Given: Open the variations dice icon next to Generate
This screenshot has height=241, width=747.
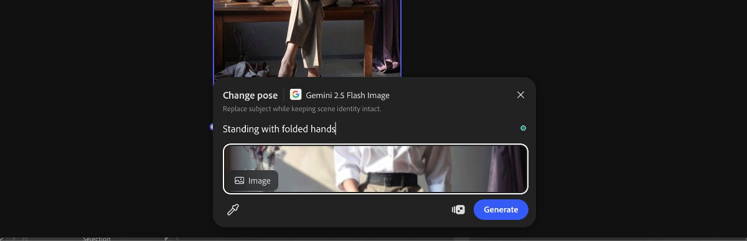Looking at the screenshot, I should (x=458, y=209).
